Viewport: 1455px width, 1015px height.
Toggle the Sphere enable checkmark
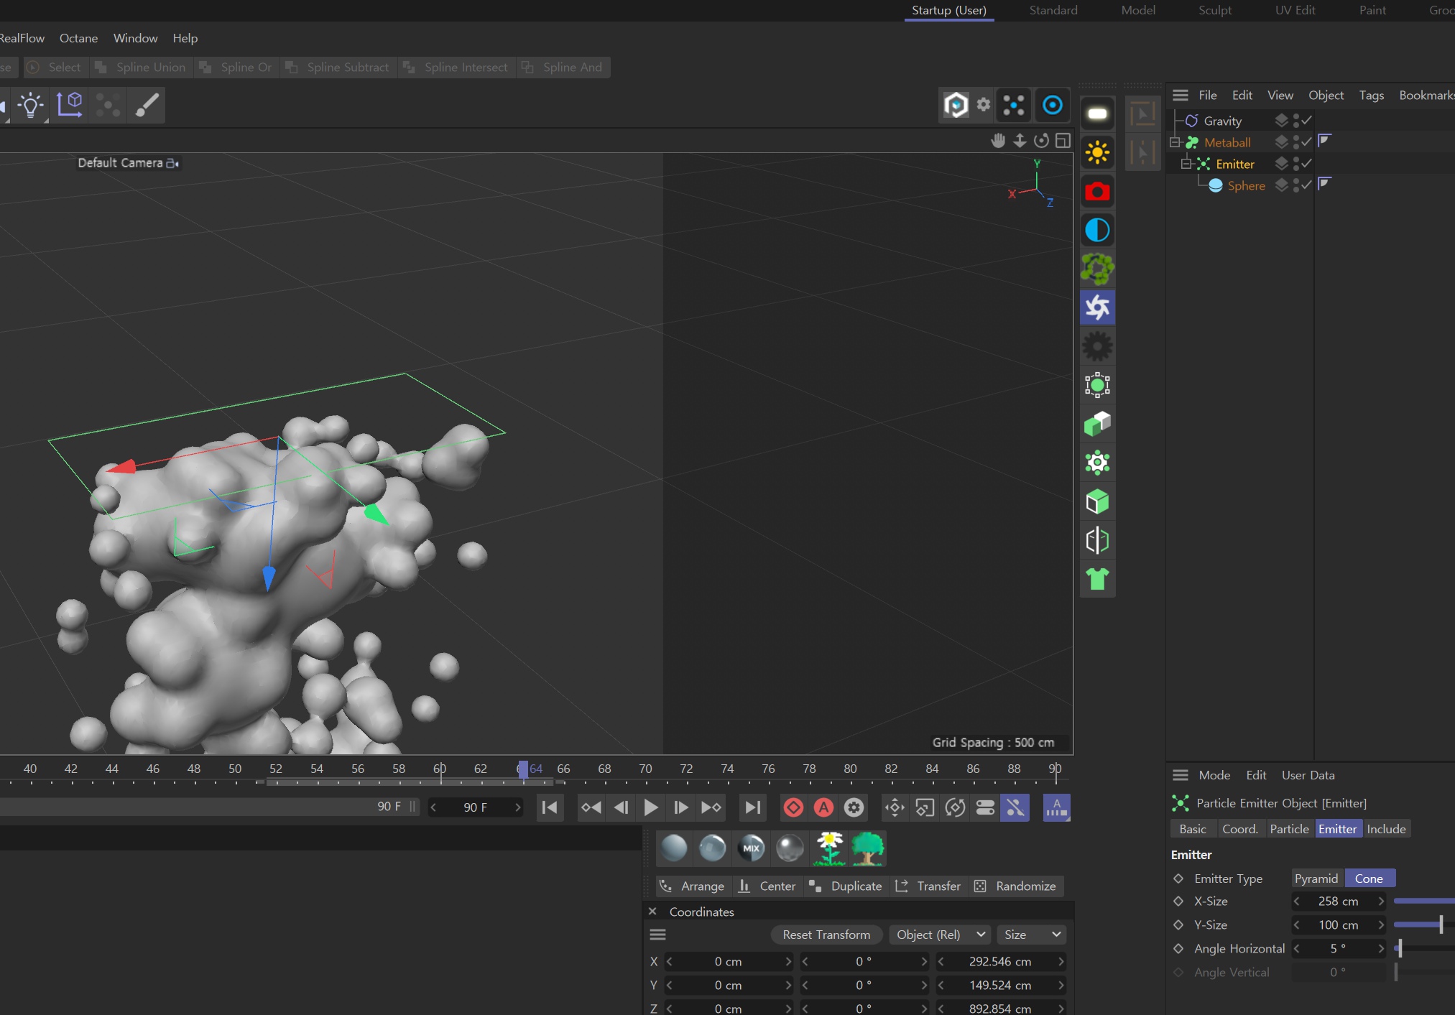[x=1307, y=185]
